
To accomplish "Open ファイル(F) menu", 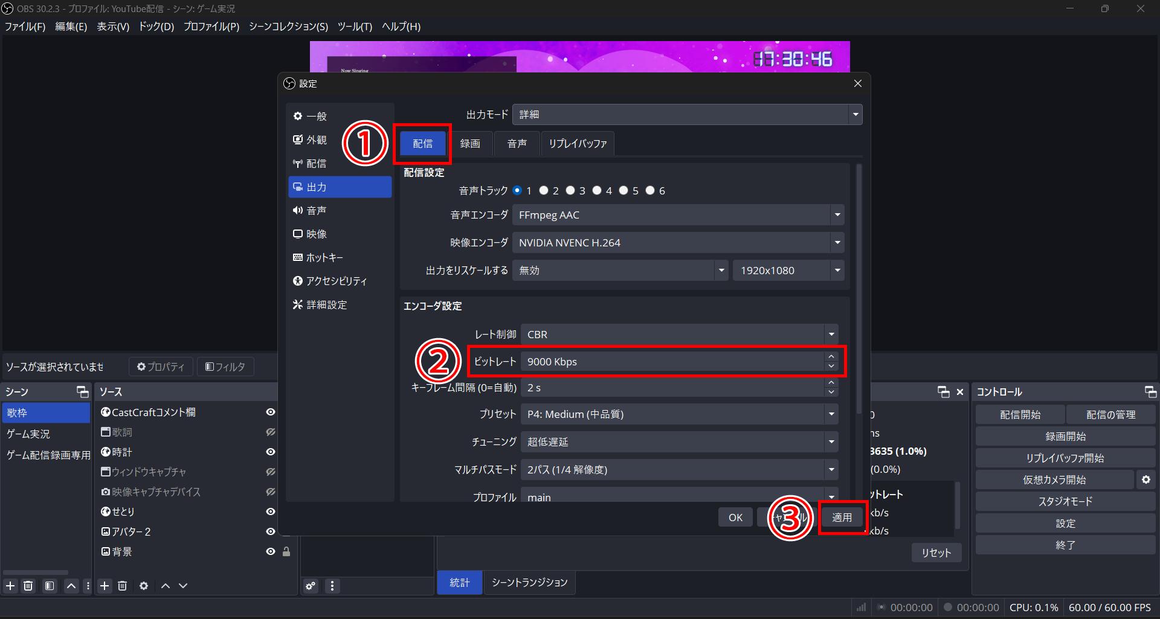I will (25, 27).
